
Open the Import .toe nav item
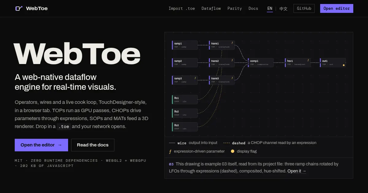pos(182,9)
